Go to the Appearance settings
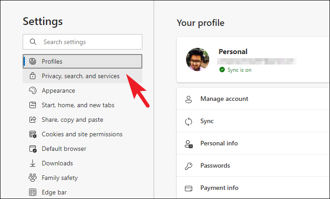Screen dimensions: 330x199 coord(82,90)
